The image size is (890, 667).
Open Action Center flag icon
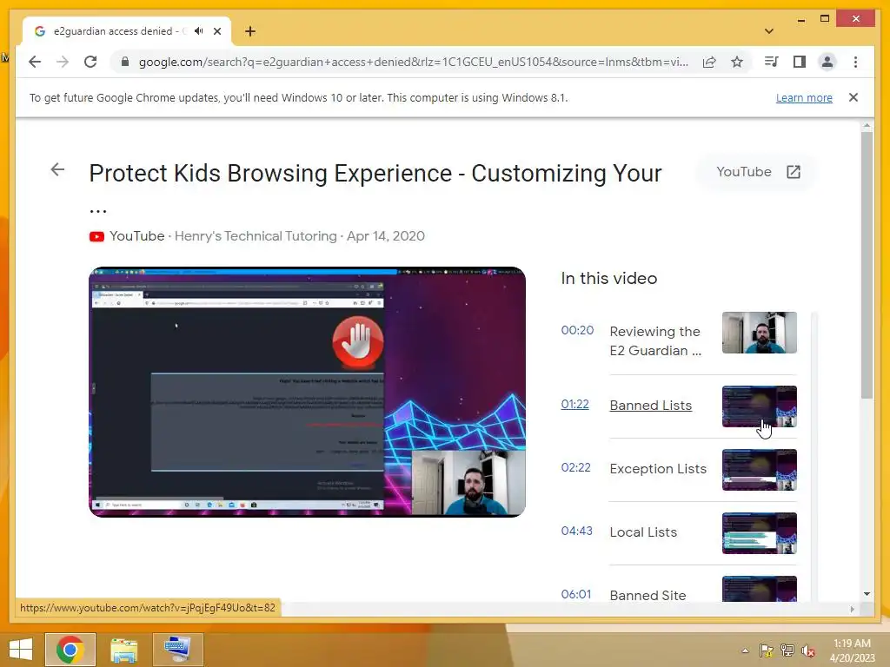tap(767, 650)
